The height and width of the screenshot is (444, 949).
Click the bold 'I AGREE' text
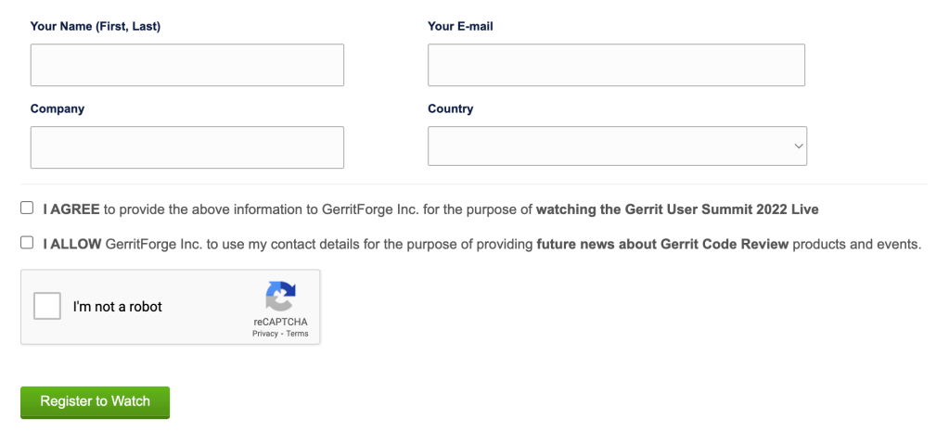point(71,209)
